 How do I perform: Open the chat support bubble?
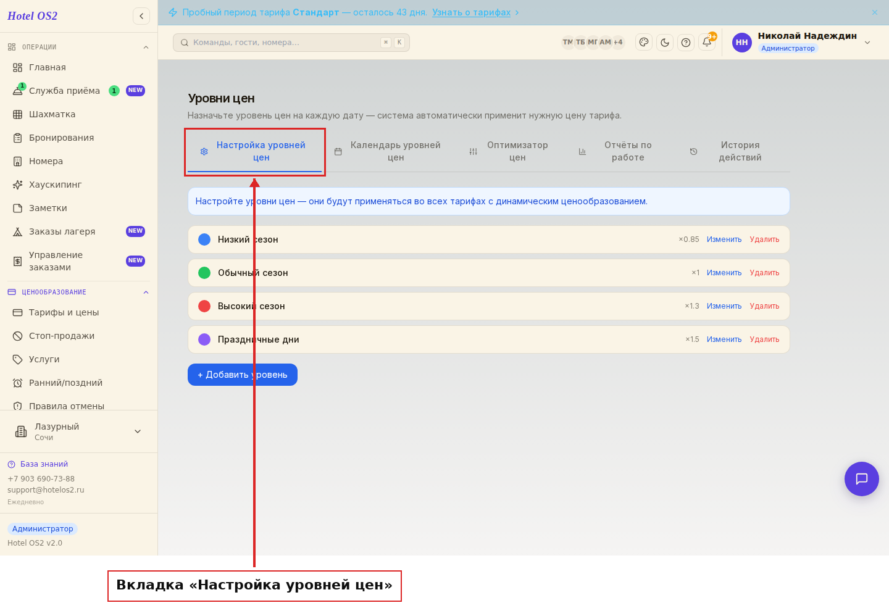point(862,479)
